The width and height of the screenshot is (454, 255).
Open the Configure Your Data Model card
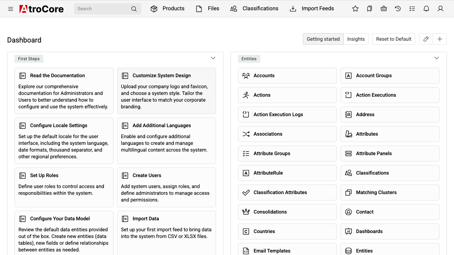click(x=64, y=233)
